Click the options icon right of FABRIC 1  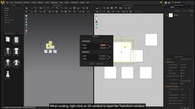pyautogui.click(x=192, y=15)
